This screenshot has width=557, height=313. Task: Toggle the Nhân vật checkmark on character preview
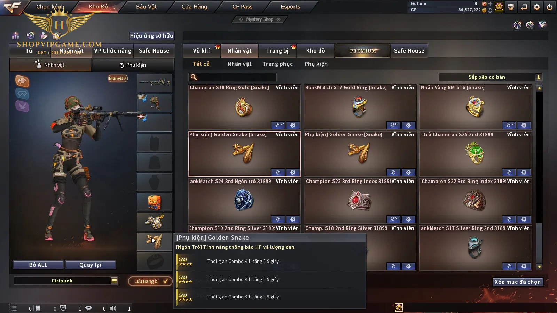118,78
